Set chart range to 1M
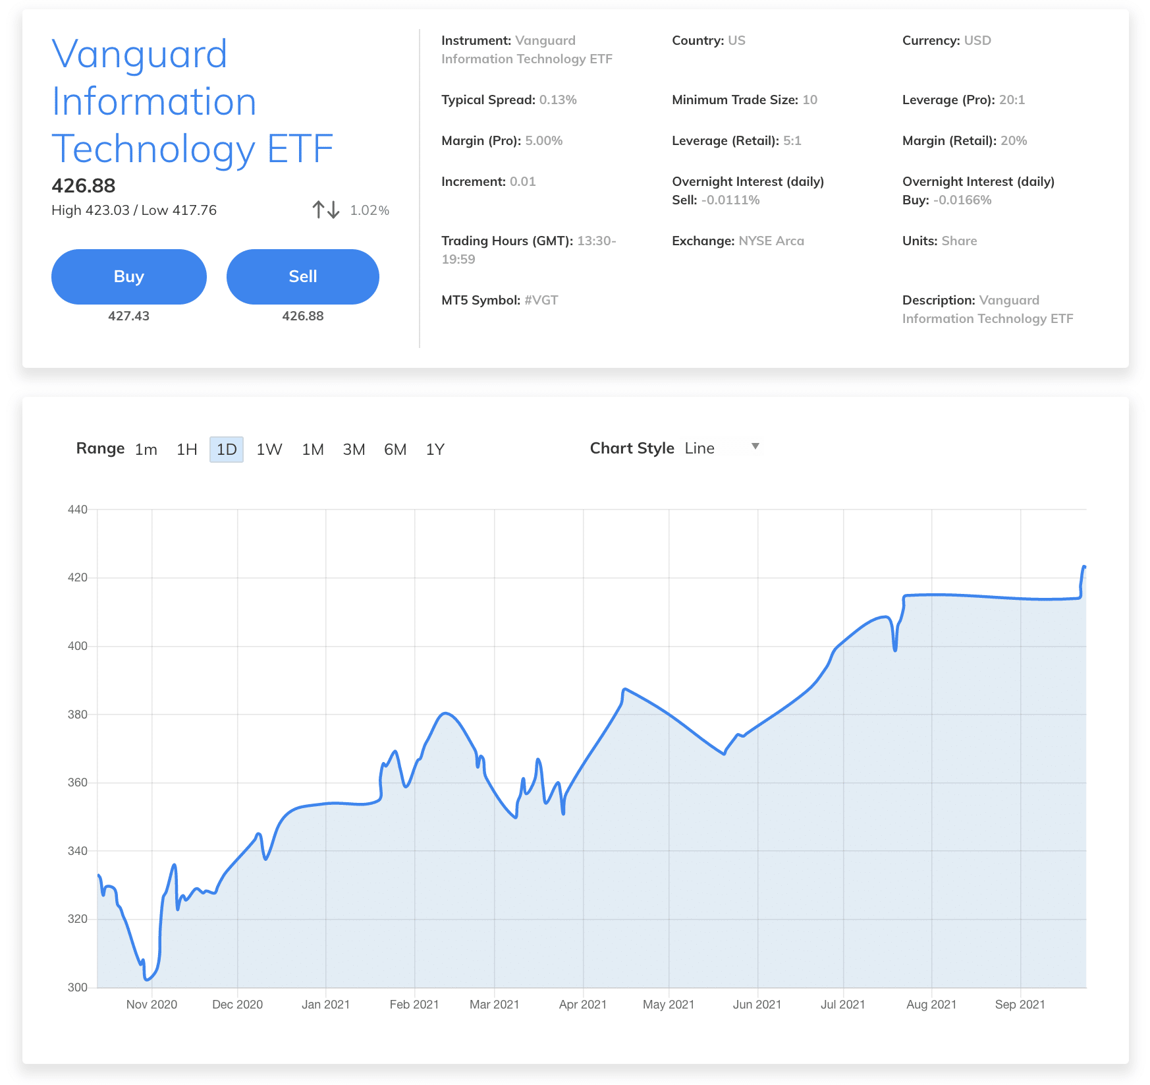The width and height of the screenshot is (1150, 1085). [x=312, y=450]
